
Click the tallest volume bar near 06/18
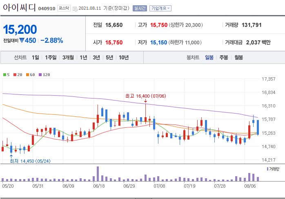tap(98, 174)
